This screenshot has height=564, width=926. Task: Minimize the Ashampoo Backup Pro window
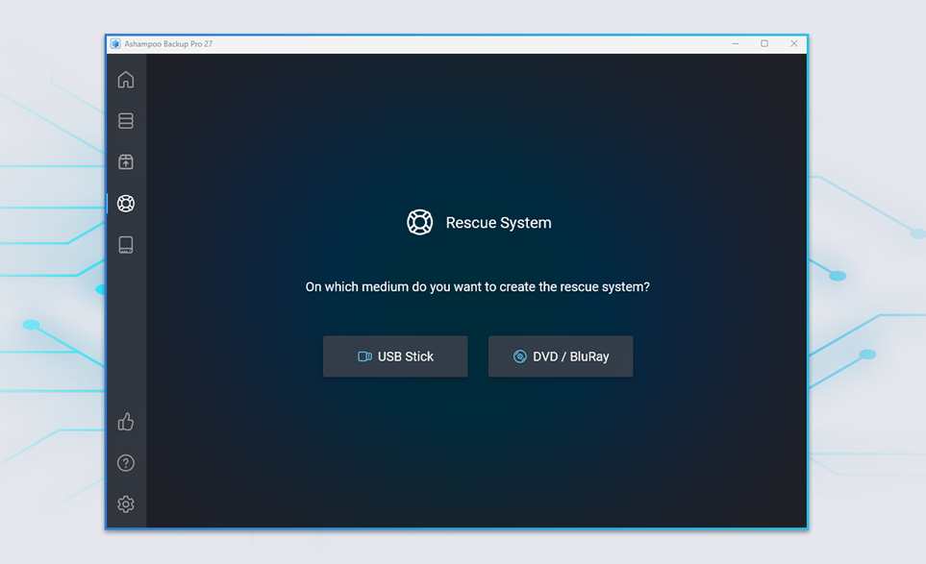(736, 43)
